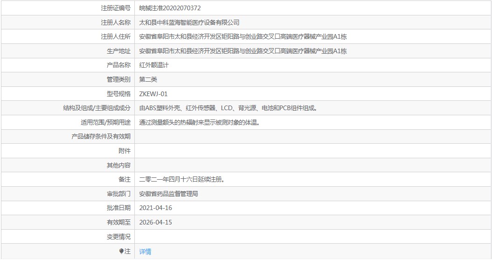Click intended use text 通过测量额头的热辐射
This screenshot has height=260, width=493.
point(200,122)
